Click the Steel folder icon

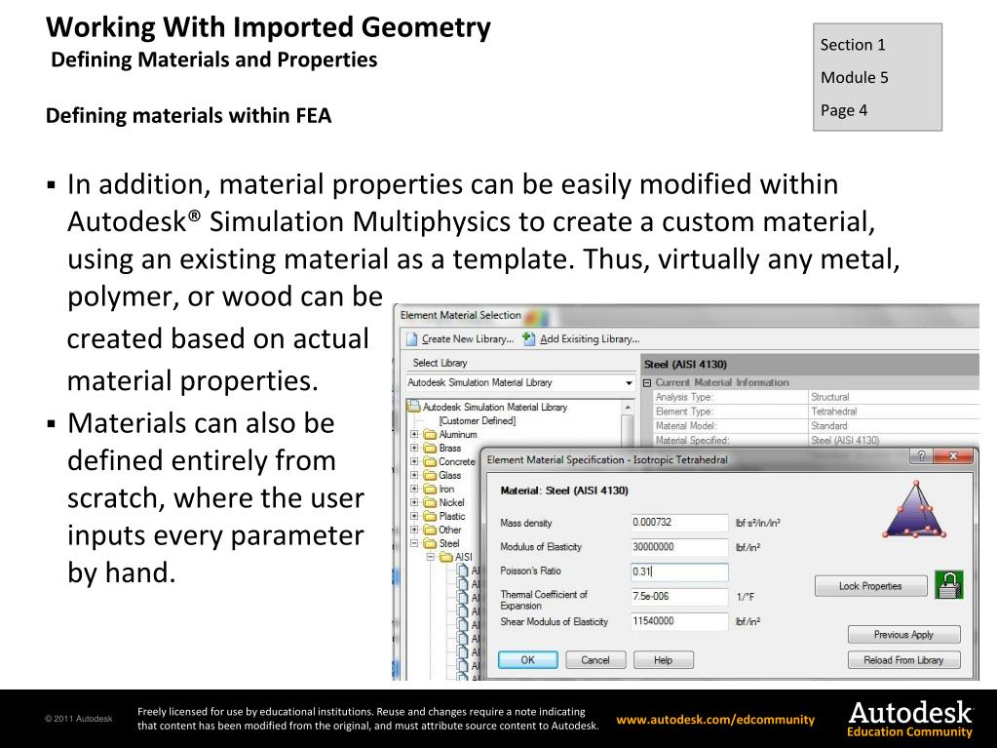pos(431,543)
